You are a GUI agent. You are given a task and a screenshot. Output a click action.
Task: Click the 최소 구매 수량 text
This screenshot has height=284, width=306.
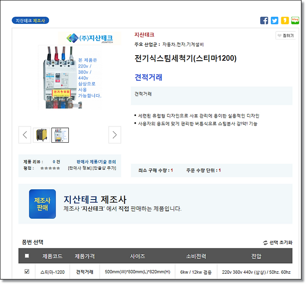click(156, 170)
